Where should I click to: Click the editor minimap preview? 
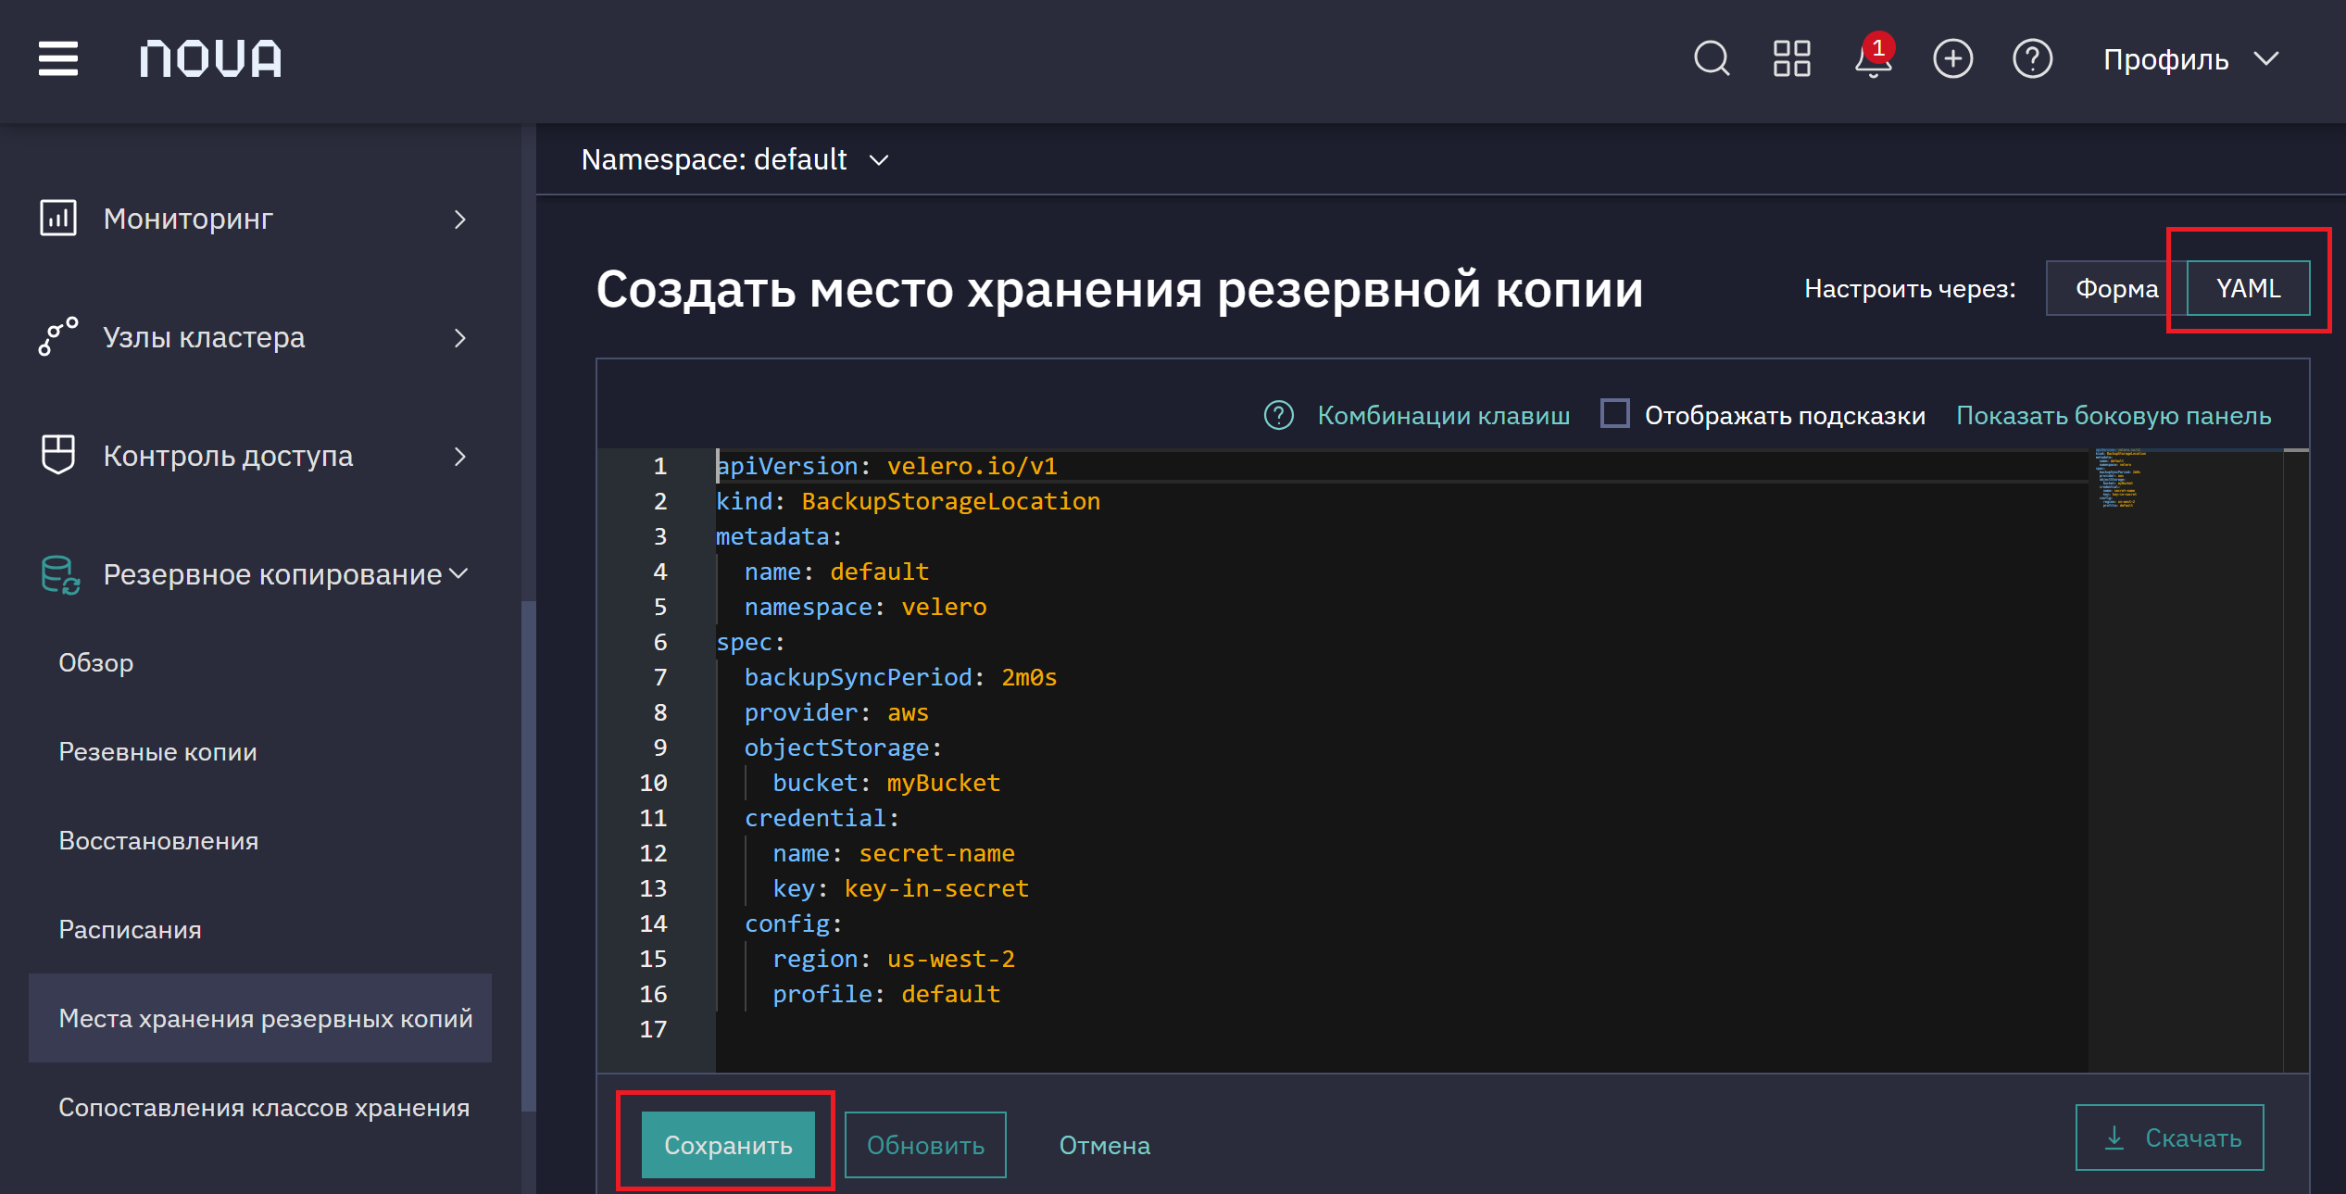pyautogui.click(x=2121, y=479)
